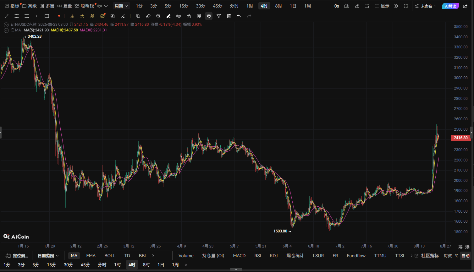
Task: Open the 聪明钱 smart money feature
Action: (84, 6)
